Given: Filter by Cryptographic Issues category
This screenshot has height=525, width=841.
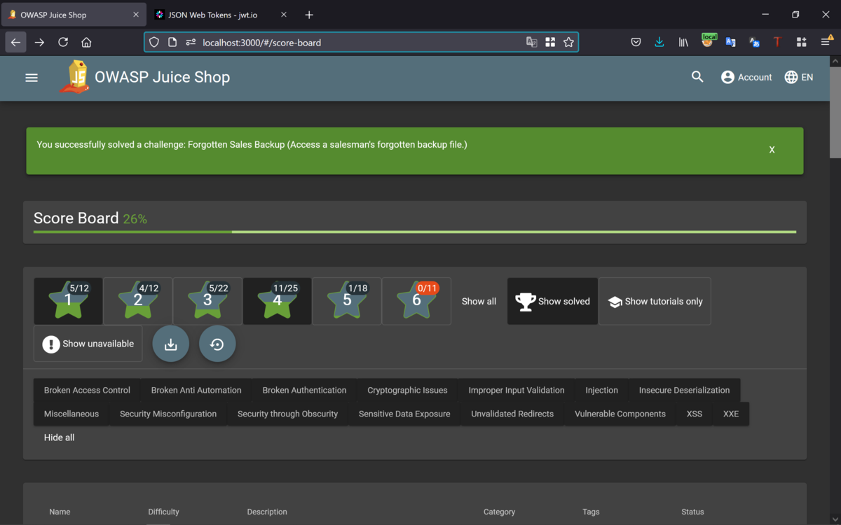Looking at the screenshot, I should [x=407, y=391].
